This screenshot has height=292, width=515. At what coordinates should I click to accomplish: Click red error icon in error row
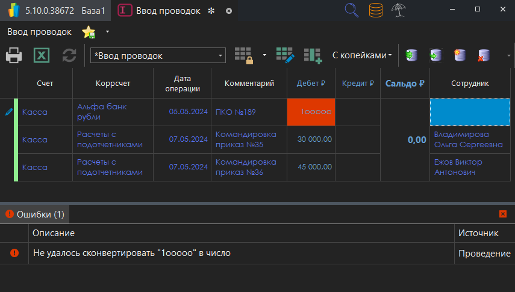14,253
